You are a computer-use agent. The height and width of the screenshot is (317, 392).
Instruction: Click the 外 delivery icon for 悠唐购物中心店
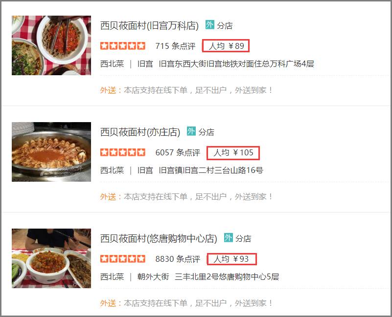click(x=228, y=237)
